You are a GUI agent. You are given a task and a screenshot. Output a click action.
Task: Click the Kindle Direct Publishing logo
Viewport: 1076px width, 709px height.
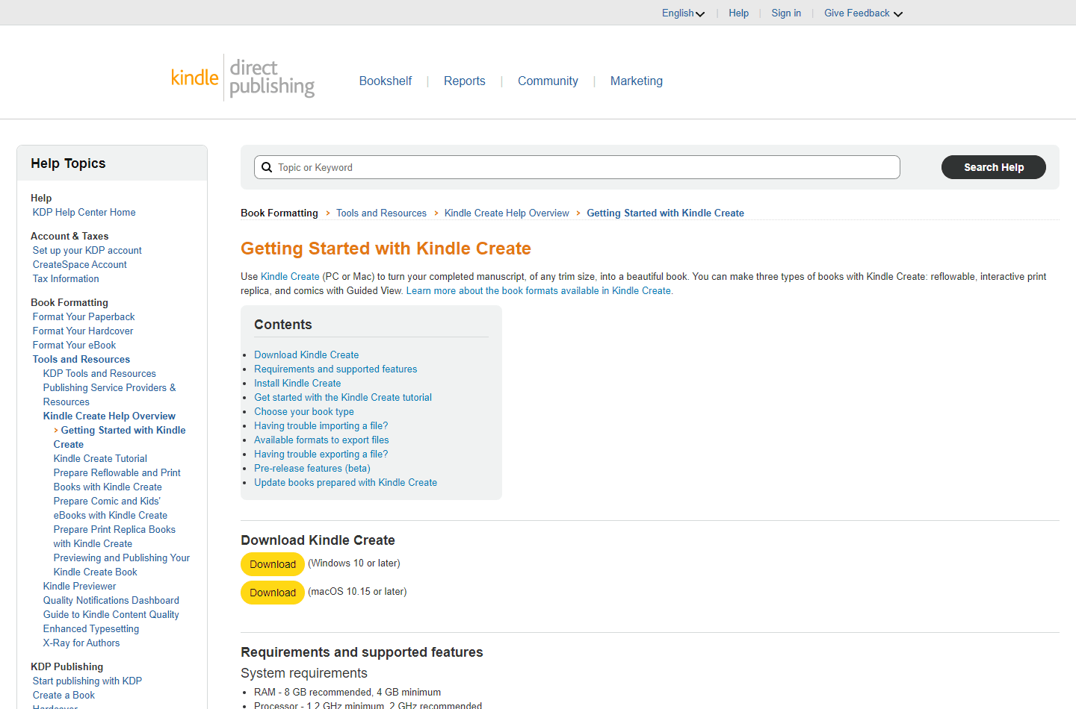[243, 78]
